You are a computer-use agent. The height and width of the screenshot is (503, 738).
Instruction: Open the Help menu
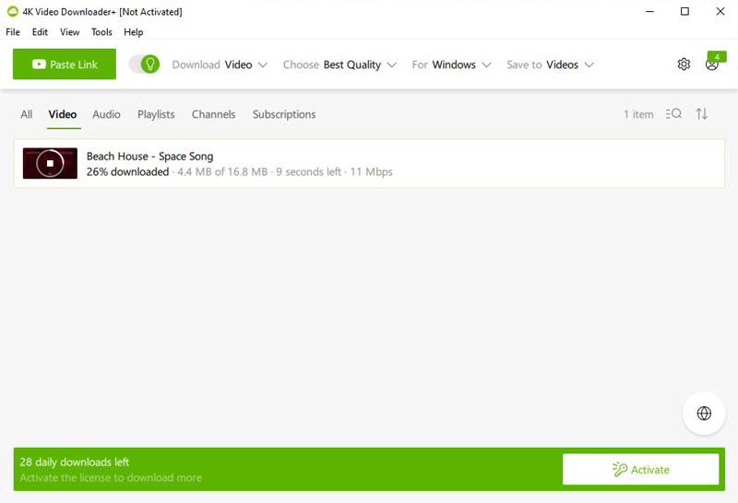pos(133,32)
